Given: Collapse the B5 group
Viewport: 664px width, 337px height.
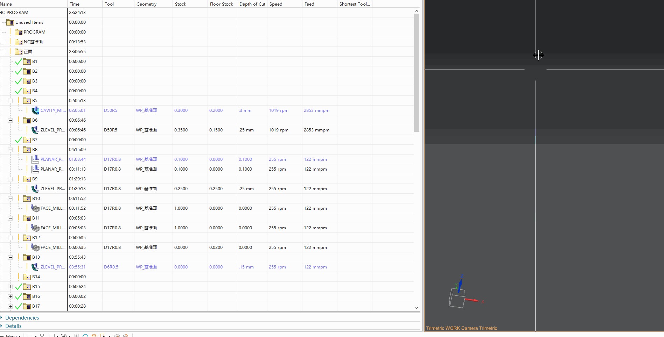Looking at the screenshot, I should click(x=10, y=101).
